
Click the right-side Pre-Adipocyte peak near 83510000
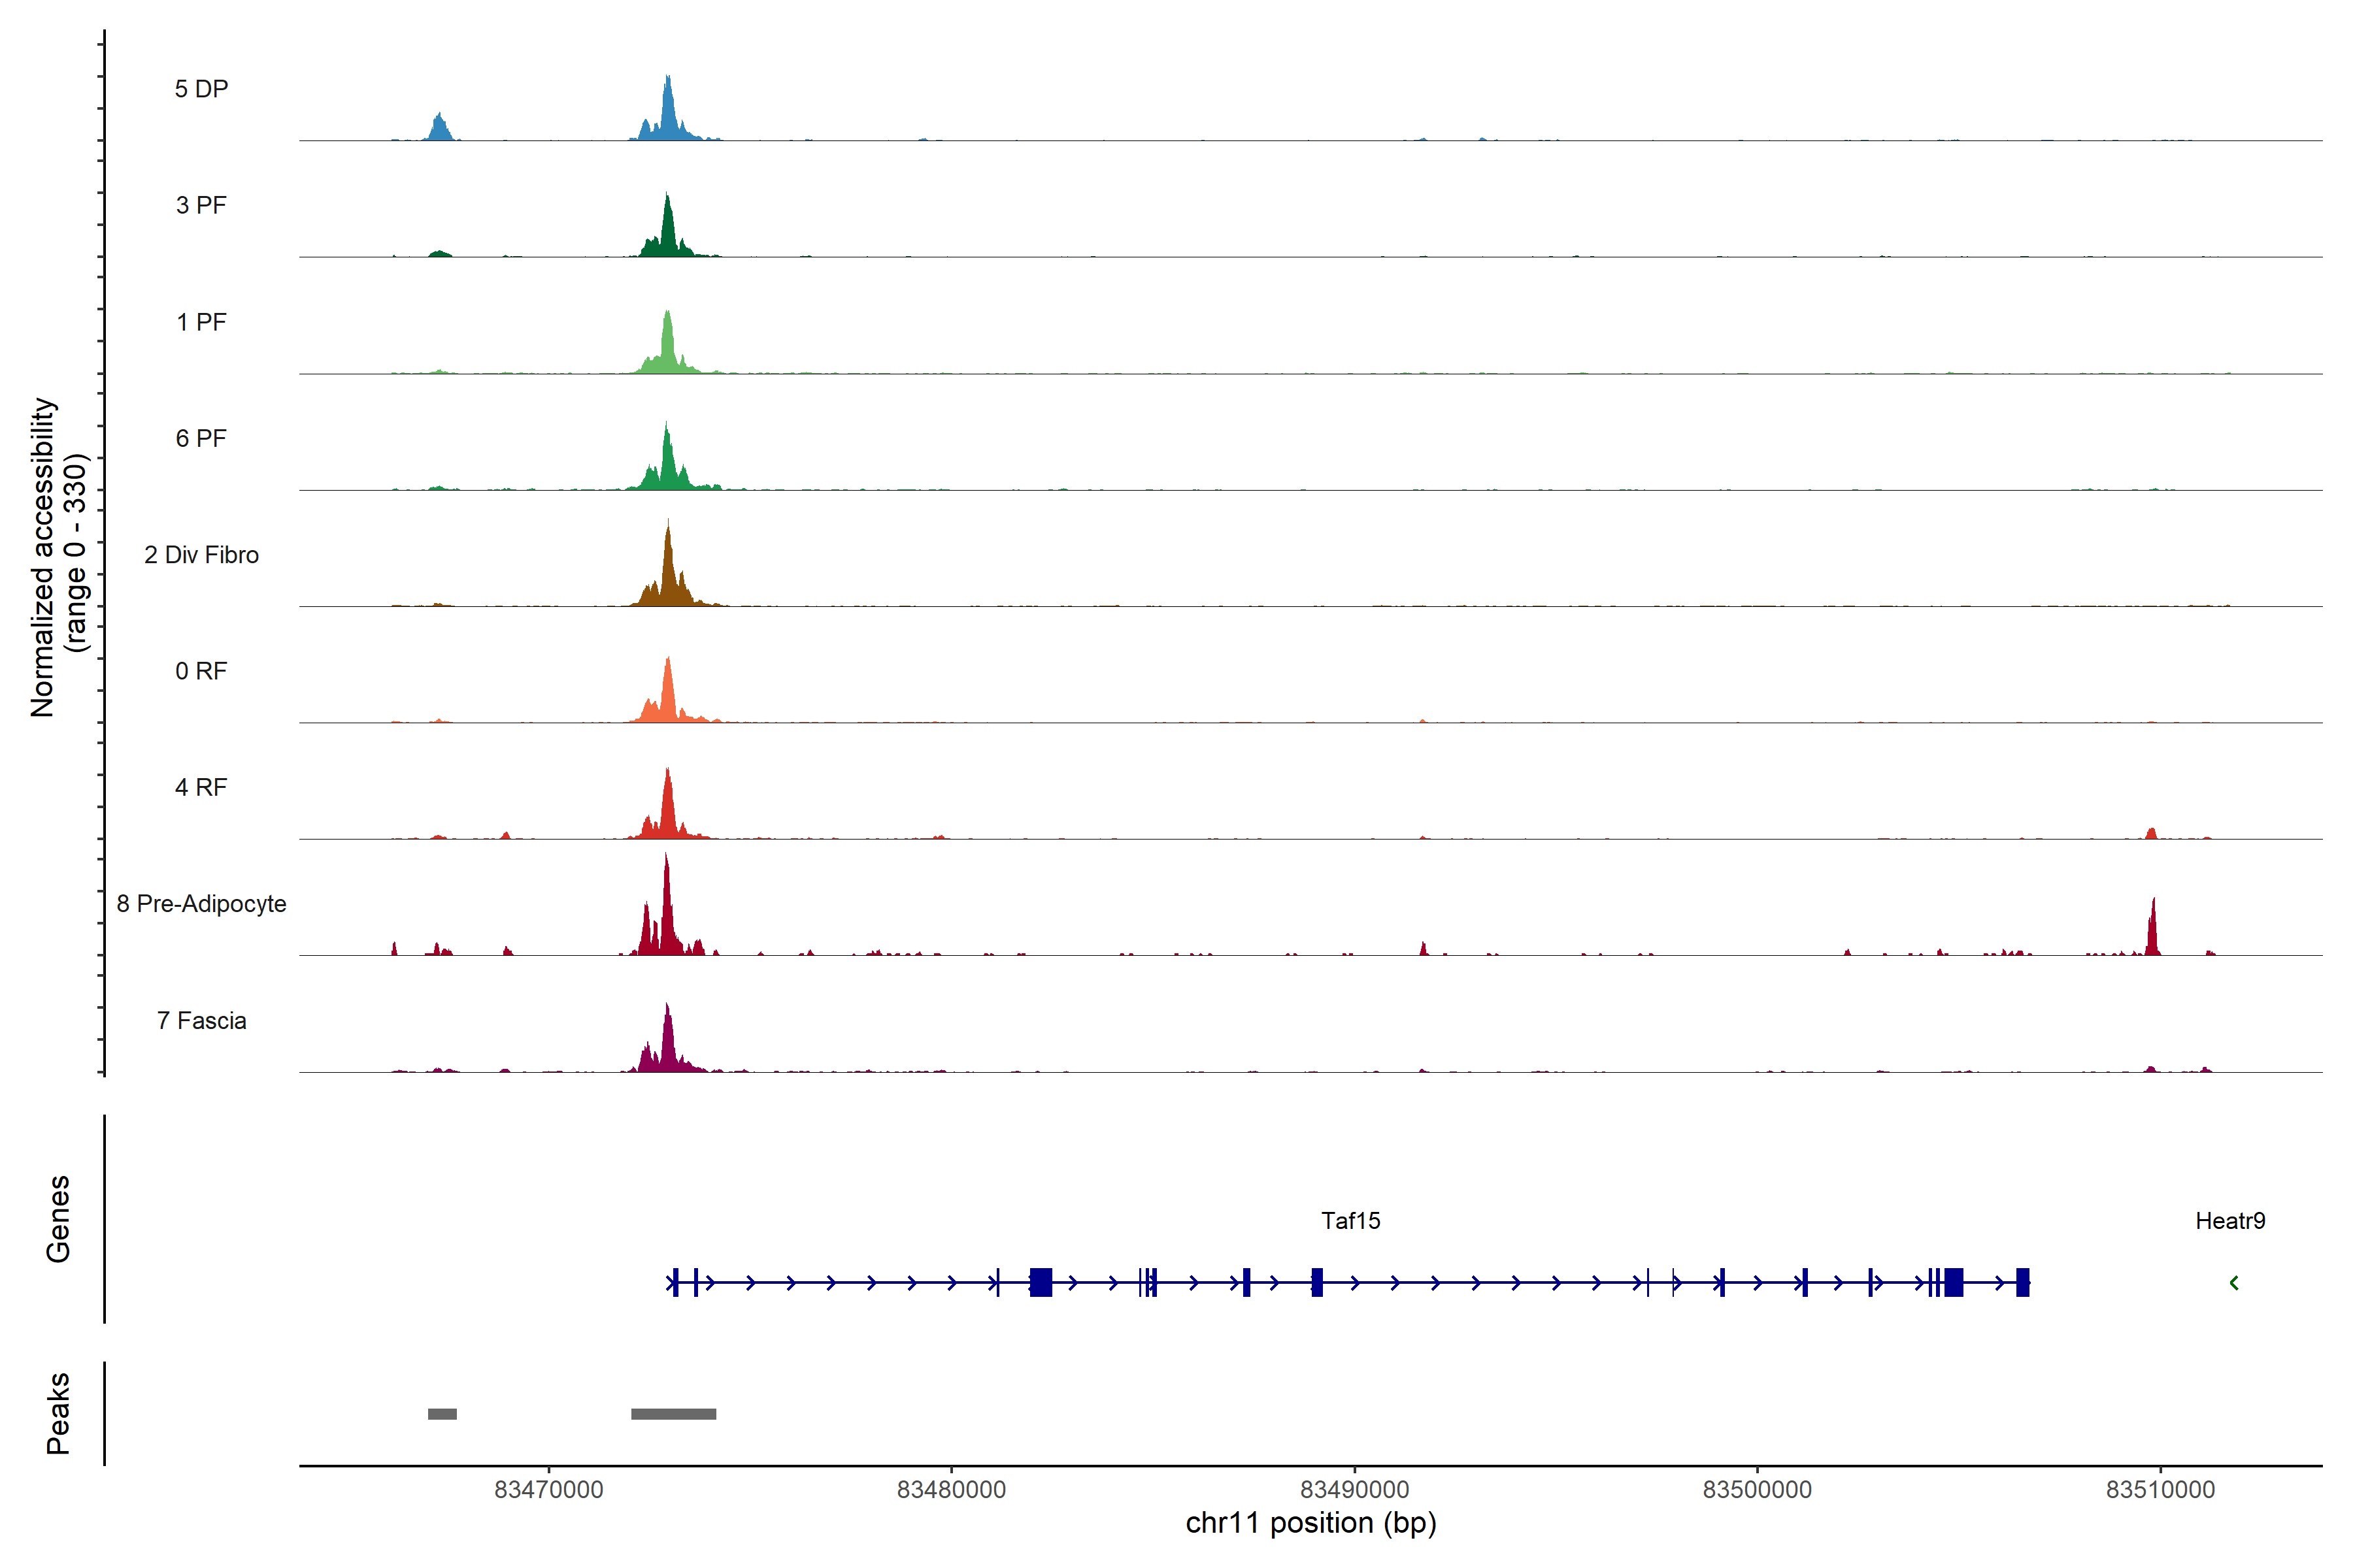[x=2153, y=930]
